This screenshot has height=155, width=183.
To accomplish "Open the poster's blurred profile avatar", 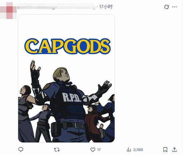I will point(8,11).
